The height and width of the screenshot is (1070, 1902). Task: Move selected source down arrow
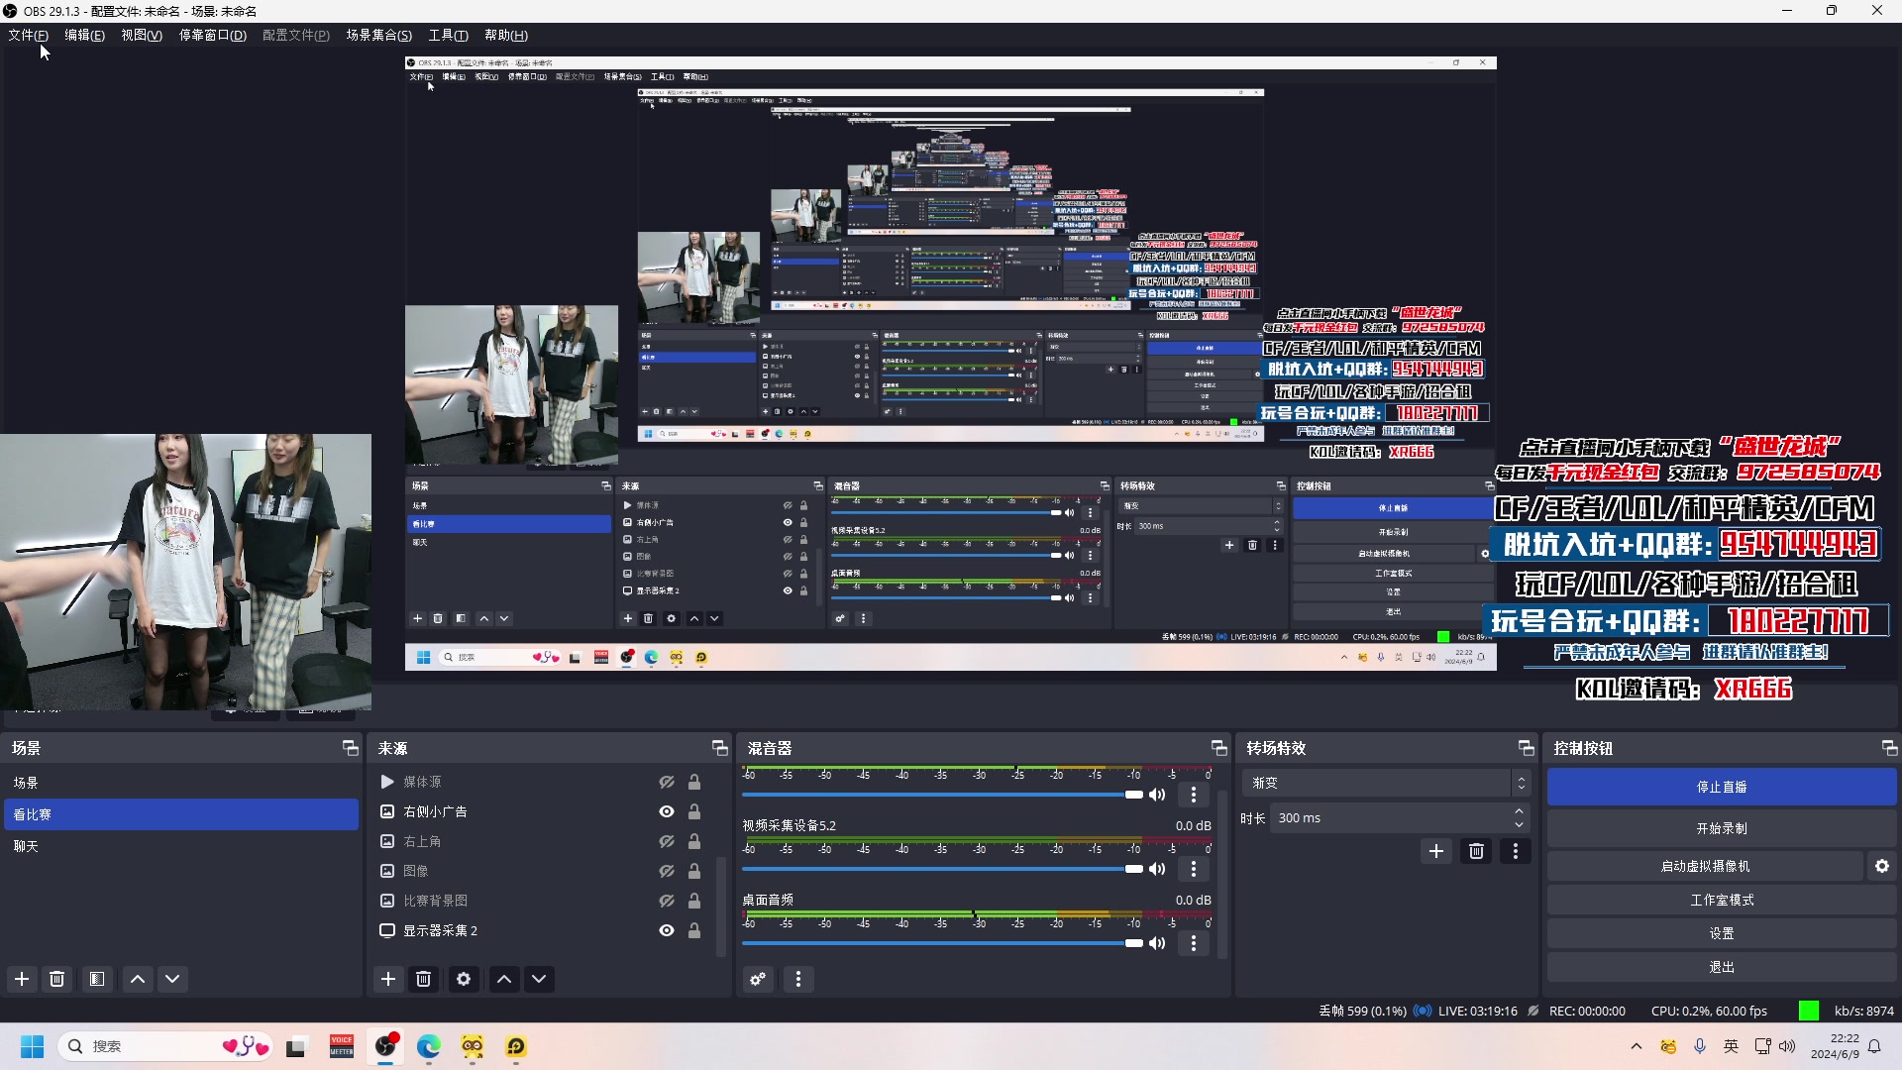(x=539, y=979)
